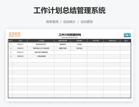139x107 pixels.
Task: Select the work name cell in row 3
Action: 41,52
